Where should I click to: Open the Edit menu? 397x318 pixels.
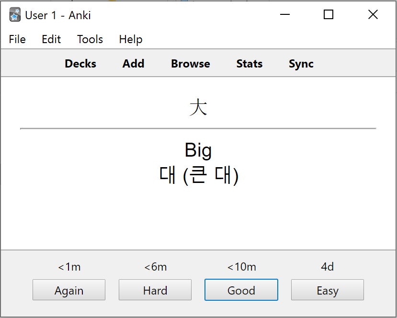(51, 39)
